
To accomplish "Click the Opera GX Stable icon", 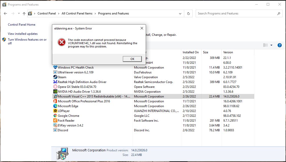I will tap(55, 87).
